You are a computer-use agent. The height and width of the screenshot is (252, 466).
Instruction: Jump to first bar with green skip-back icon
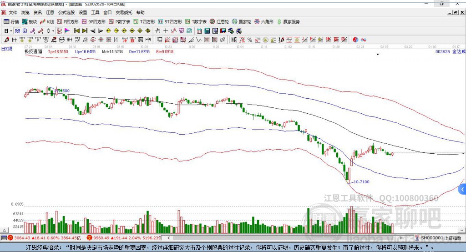pos(76,31)
